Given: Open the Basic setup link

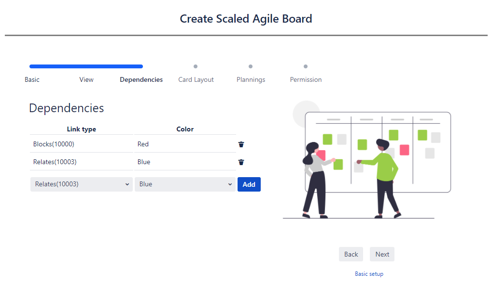Looking at the screenshot, I should (x=369, y=274).
